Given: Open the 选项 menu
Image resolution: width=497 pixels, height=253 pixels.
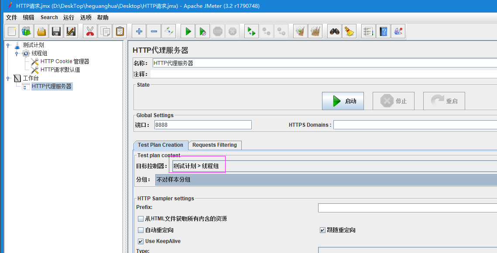Looking at the screenshot, I should pos(86,18).
